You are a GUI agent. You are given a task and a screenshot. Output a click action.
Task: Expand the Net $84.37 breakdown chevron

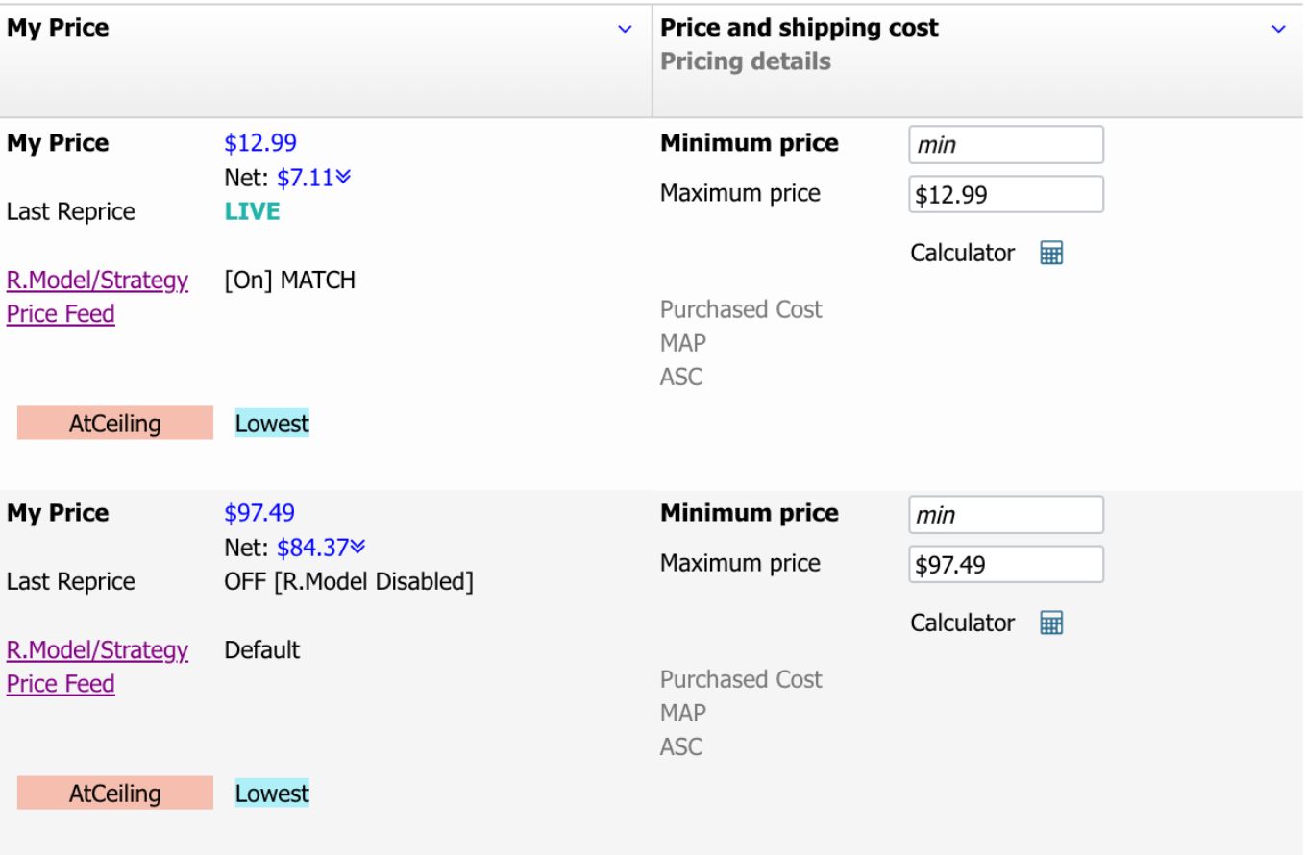tap(358, 548)
